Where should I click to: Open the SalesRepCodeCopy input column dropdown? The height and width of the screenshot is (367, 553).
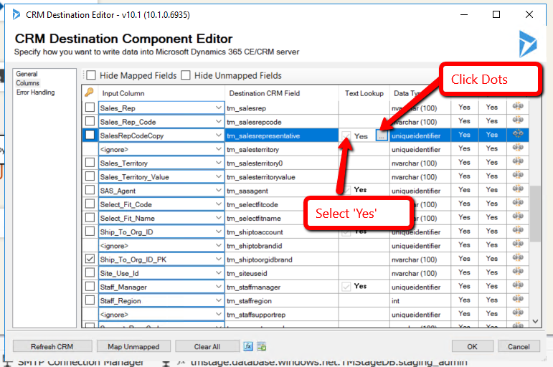pyautogui.click(x=218, y=135)
